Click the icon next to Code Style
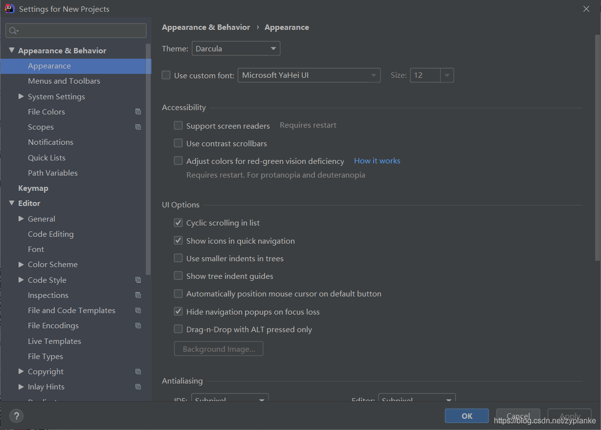601x430 pixels. (x=138, y=279)
